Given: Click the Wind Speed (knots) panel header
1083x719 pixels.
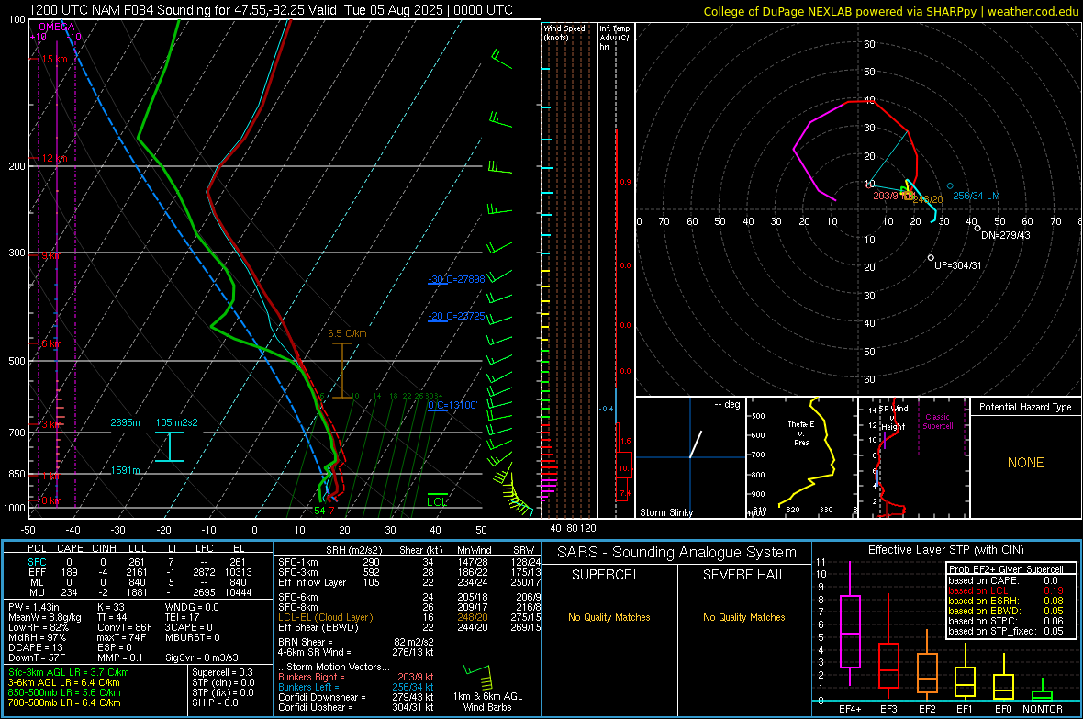Looking at the screenshot, I should pyautogui.click(x=564, y=32).
